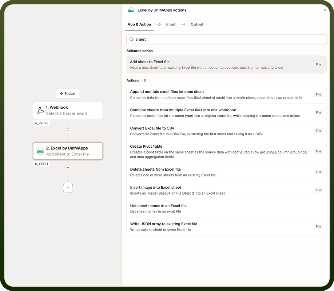Image resolution: width=334 pixels, height=291 pixels.
Task: Click the XLSX icon in panel header
Action: (x=131, y=10)
